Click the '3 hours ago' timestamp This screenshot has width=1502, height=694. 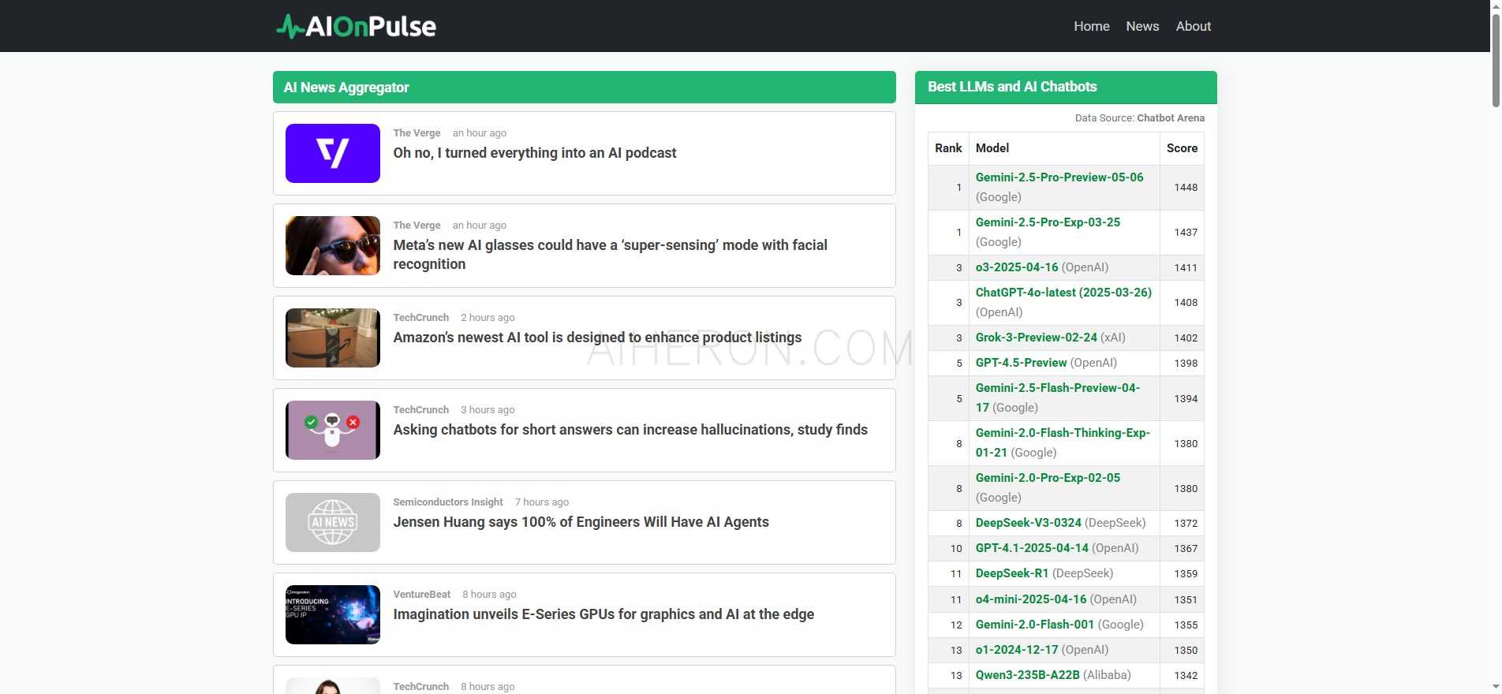488,410
